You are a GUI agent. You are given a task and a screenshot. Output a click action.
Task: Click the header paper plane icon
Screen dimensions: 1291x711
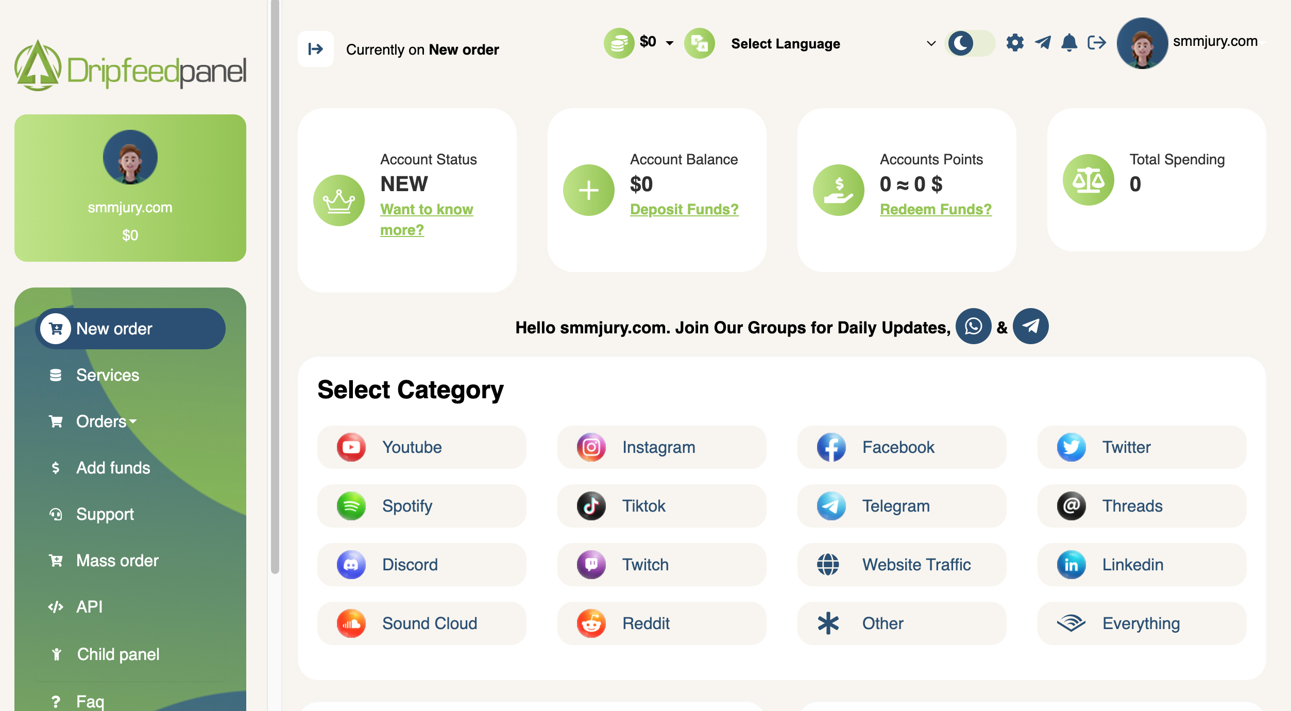click(x=1043, y=43)
